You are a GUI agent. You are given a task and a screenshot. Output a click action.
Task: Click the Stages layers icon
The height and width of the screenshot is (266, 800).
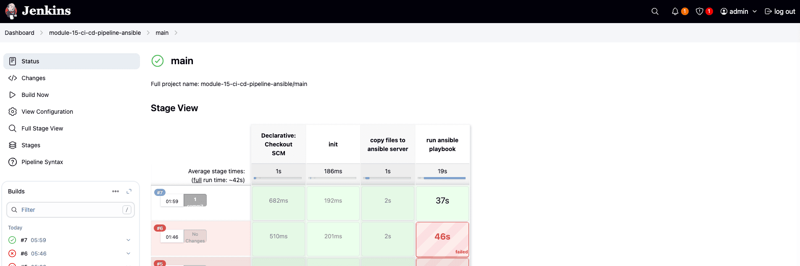[x=13, y=145]
